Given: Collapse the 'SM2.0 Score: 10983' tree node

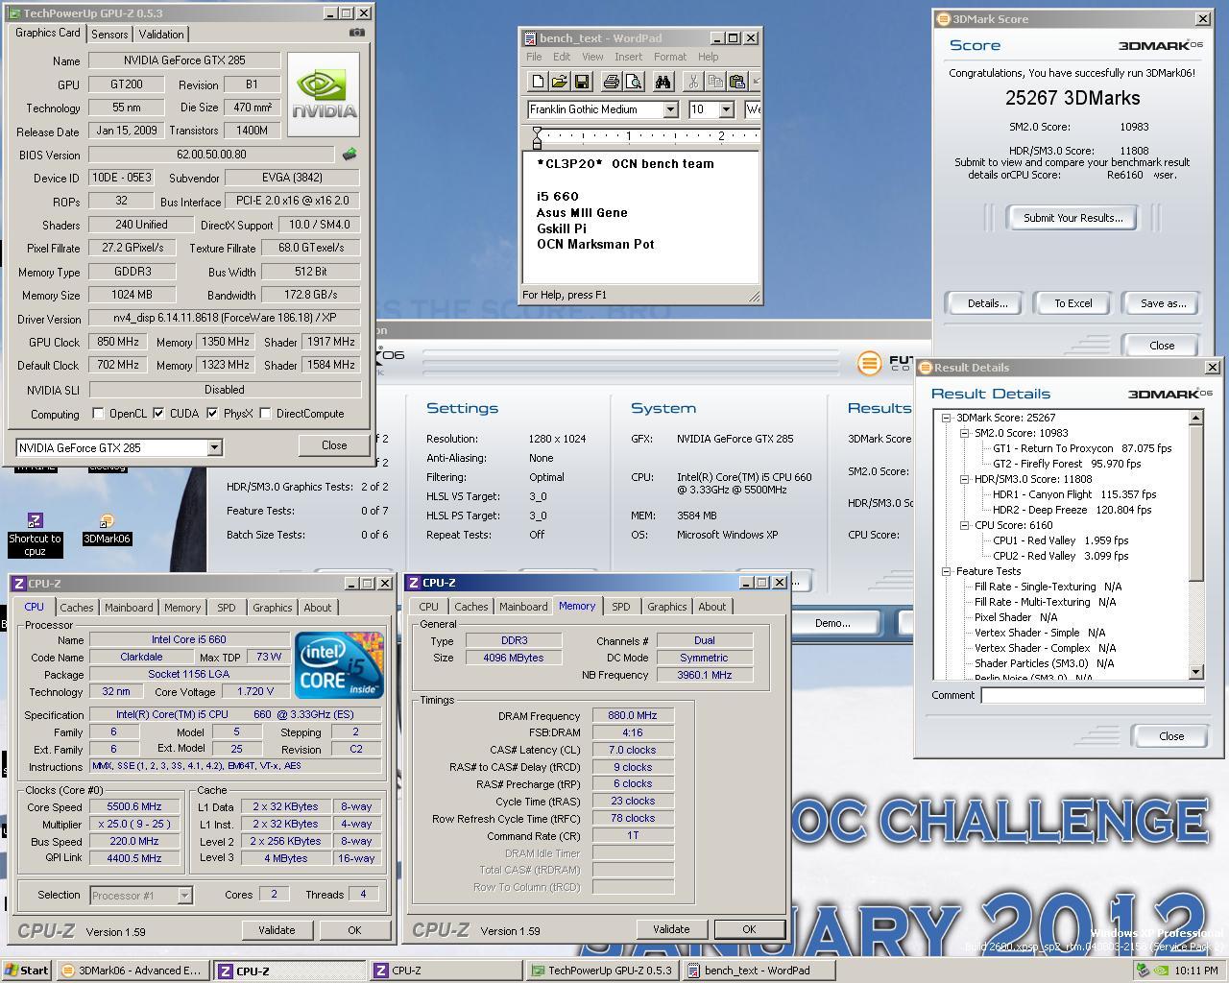Looking at the screenshot, I should click(964, 433).
